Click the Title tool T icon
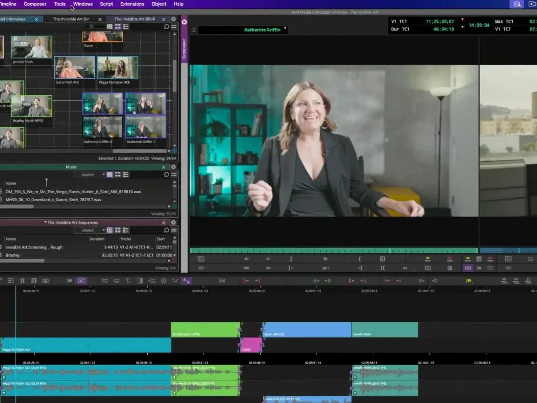 [x=128, y=281]
